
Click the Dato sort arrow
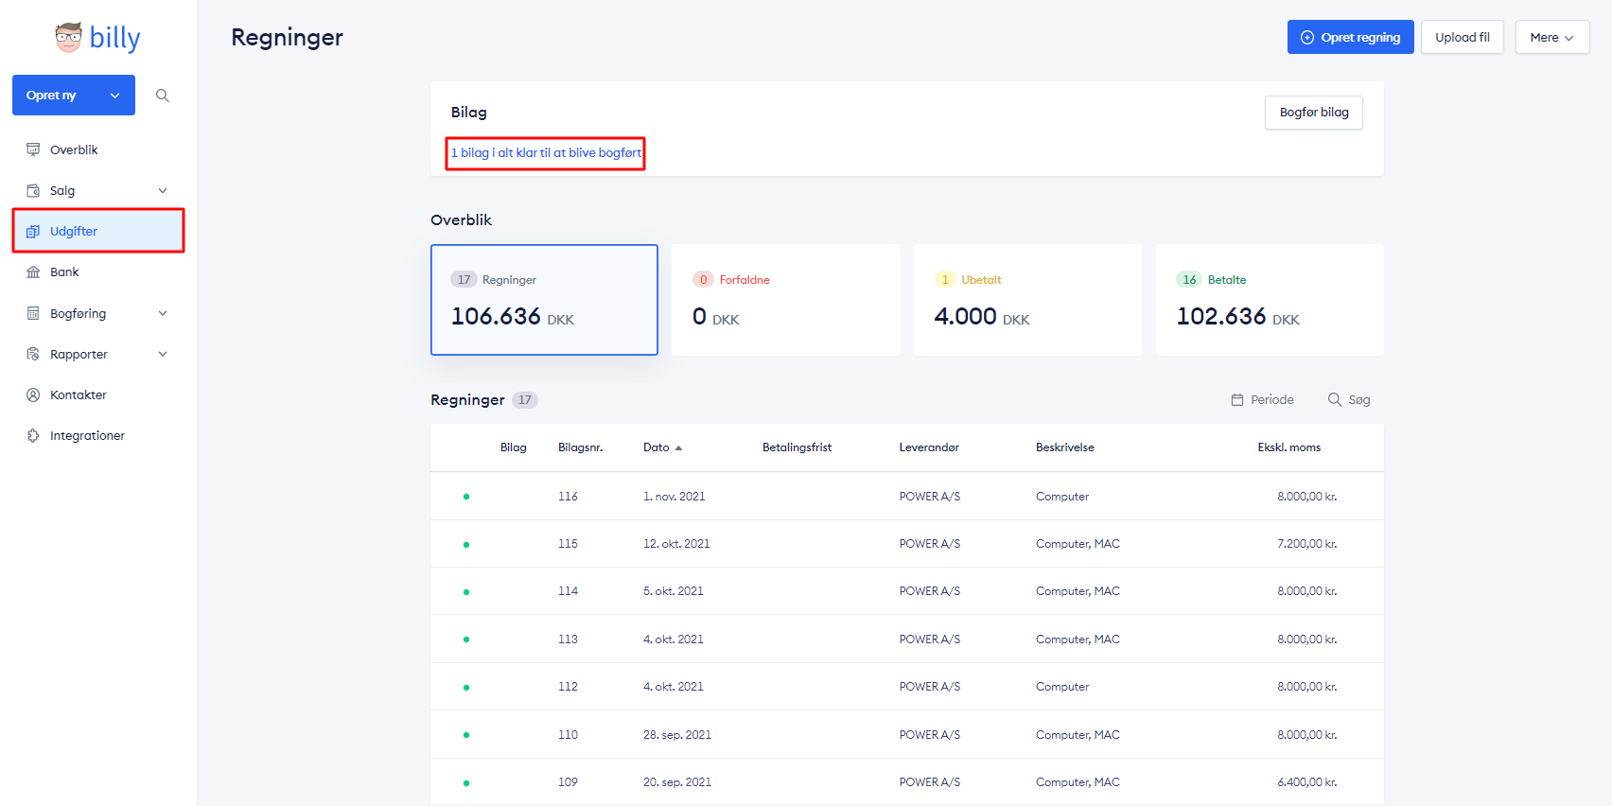678,447
